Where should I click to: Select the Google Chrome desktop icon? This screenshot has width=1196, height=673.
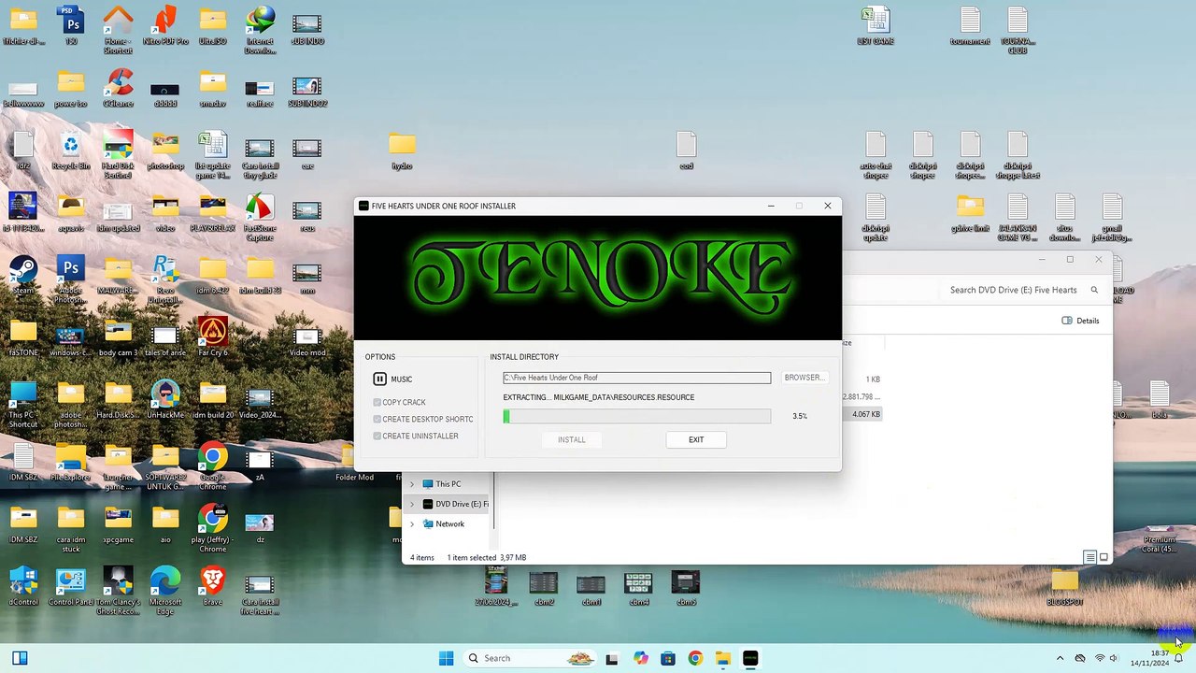(x=213, y=466)
